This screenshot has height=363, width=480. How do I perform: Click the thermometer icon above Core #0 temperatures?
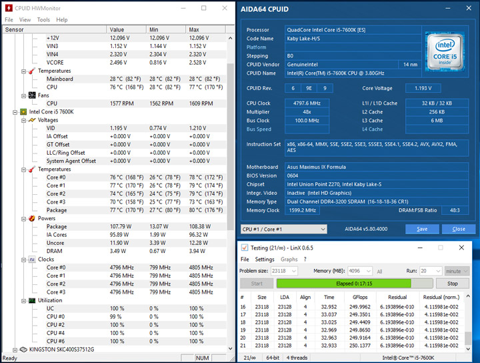click(x=32, y=169)
